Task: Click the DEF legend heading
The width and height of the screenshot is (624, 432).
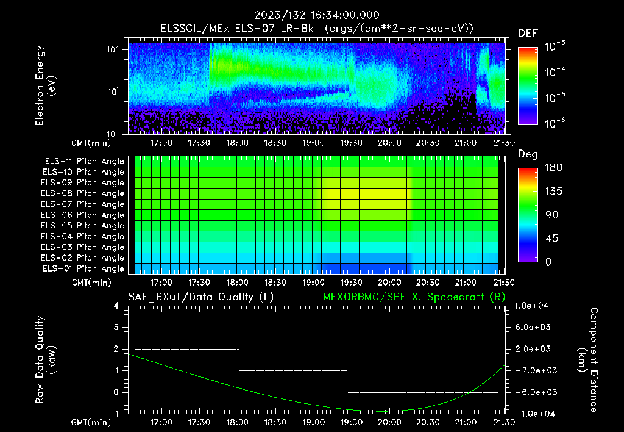Action: click(x=528, y=34)
